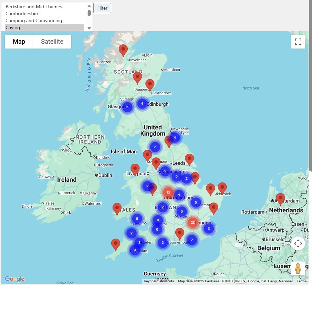Toggle fullscreen map view
Screen dimensions: 312x309
click(x=298, y=42)
